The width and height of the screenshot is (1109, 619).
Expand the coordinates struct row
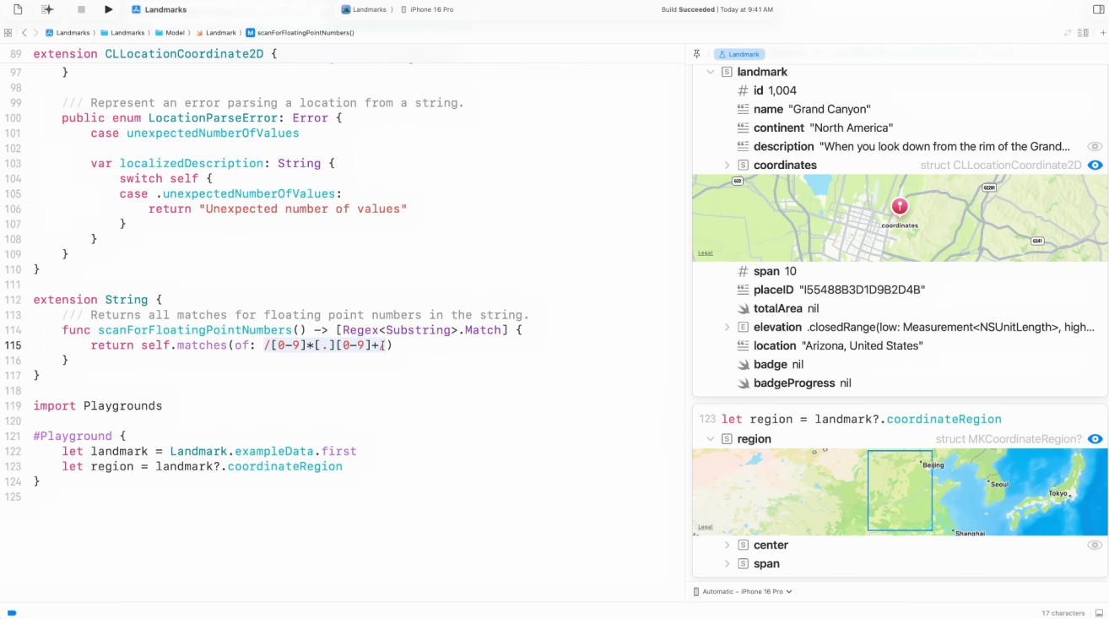point(727,166)
